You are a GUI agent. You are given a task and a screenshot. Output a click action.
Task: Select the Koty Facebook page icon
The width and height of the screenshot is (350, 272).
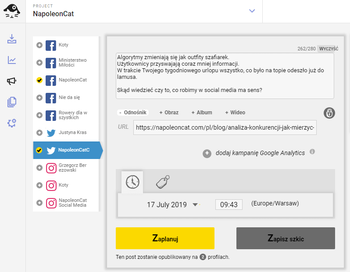[51, 45]
